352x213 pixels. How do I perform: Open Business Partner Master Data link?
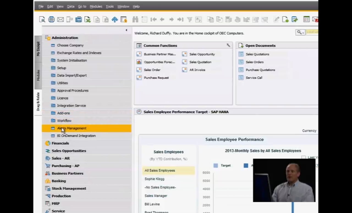tap(160, 54)
